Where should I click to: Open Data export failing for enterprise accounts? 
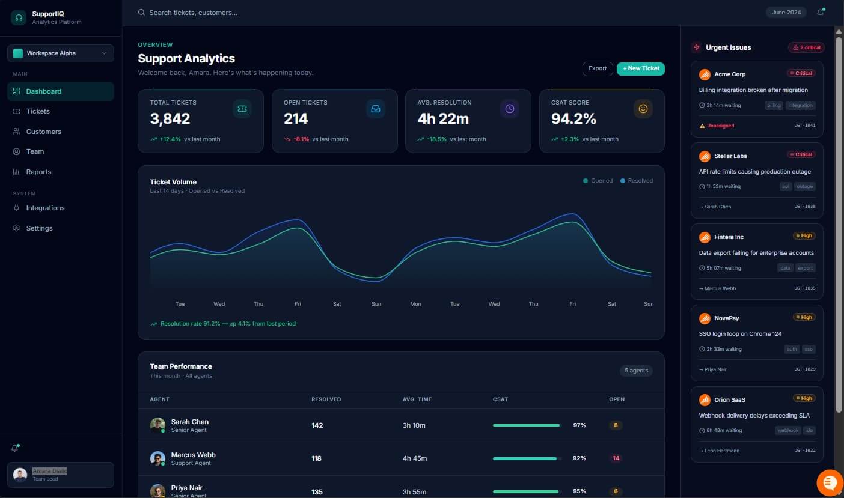[756, 253]
